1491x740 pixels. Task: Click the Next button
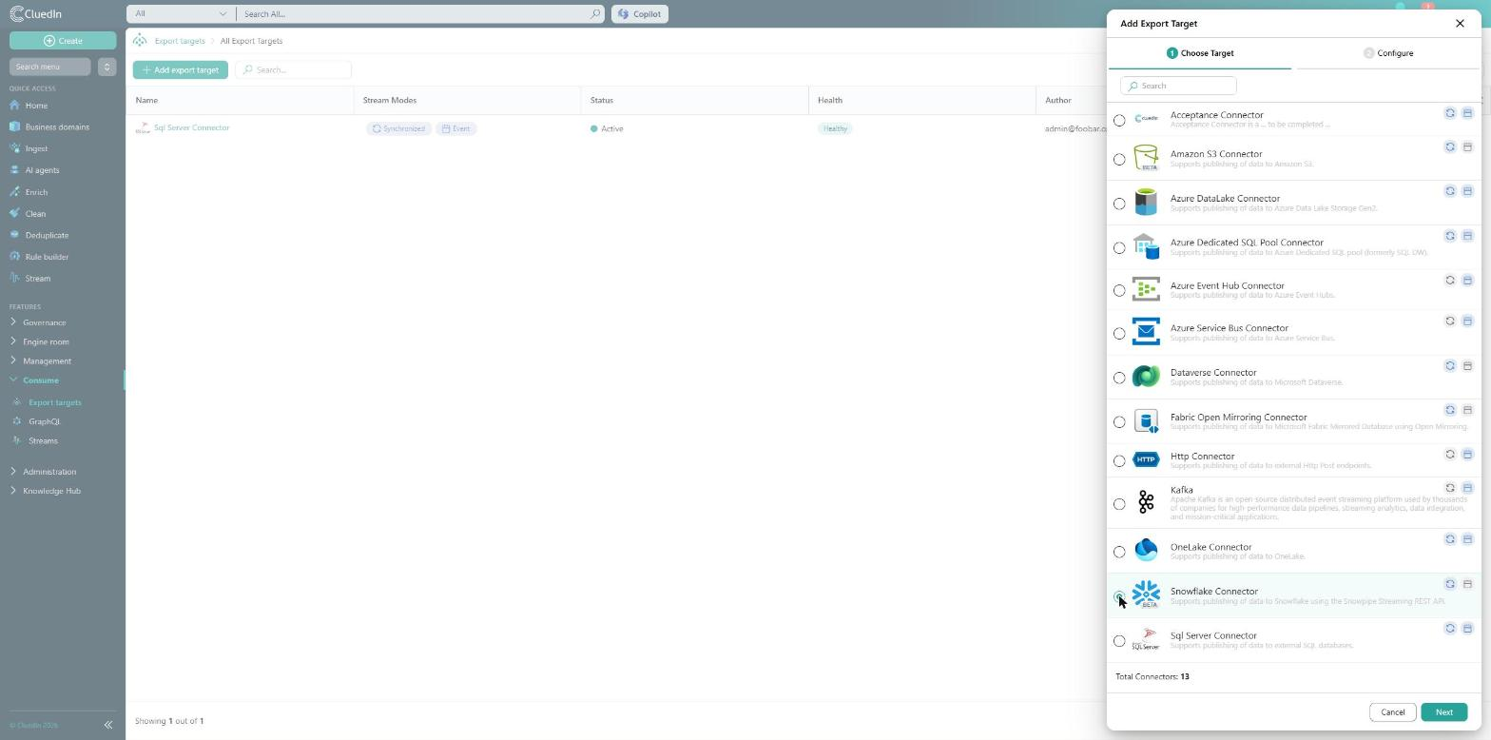[1443, 712]
